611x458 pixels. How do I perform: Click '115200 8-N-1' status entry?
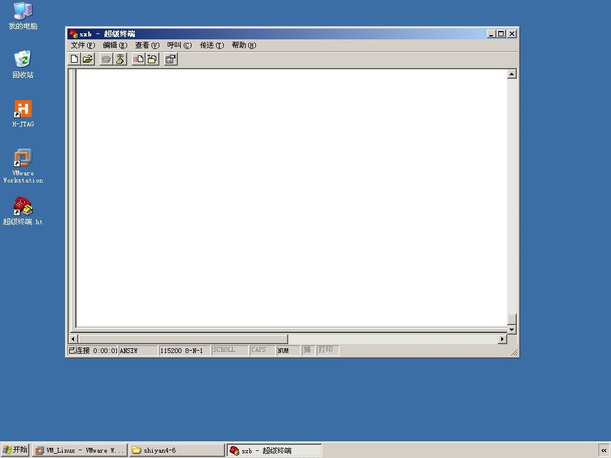[184, 350]
